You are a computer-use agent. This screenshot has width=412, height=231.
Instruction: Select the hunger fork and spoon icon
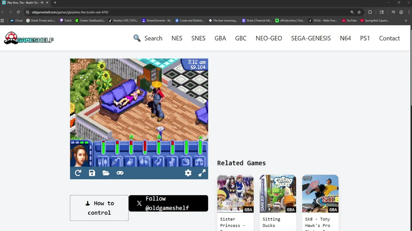click(103, 162)
